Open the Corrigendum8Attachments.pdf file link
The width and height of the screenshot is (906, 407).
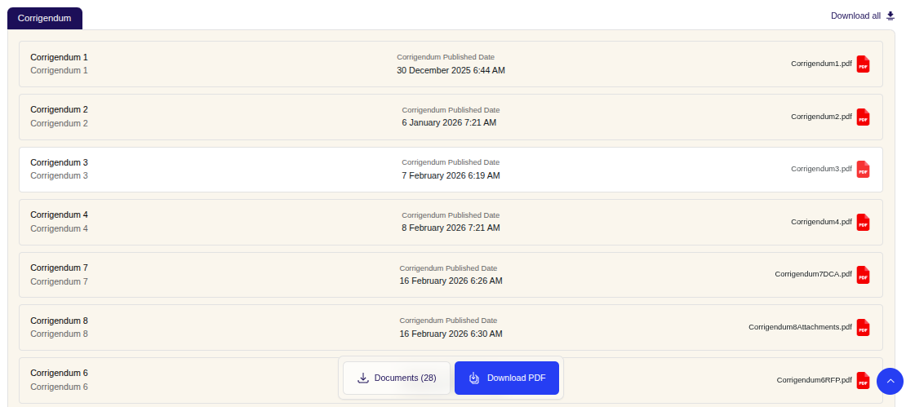point(800,327)
